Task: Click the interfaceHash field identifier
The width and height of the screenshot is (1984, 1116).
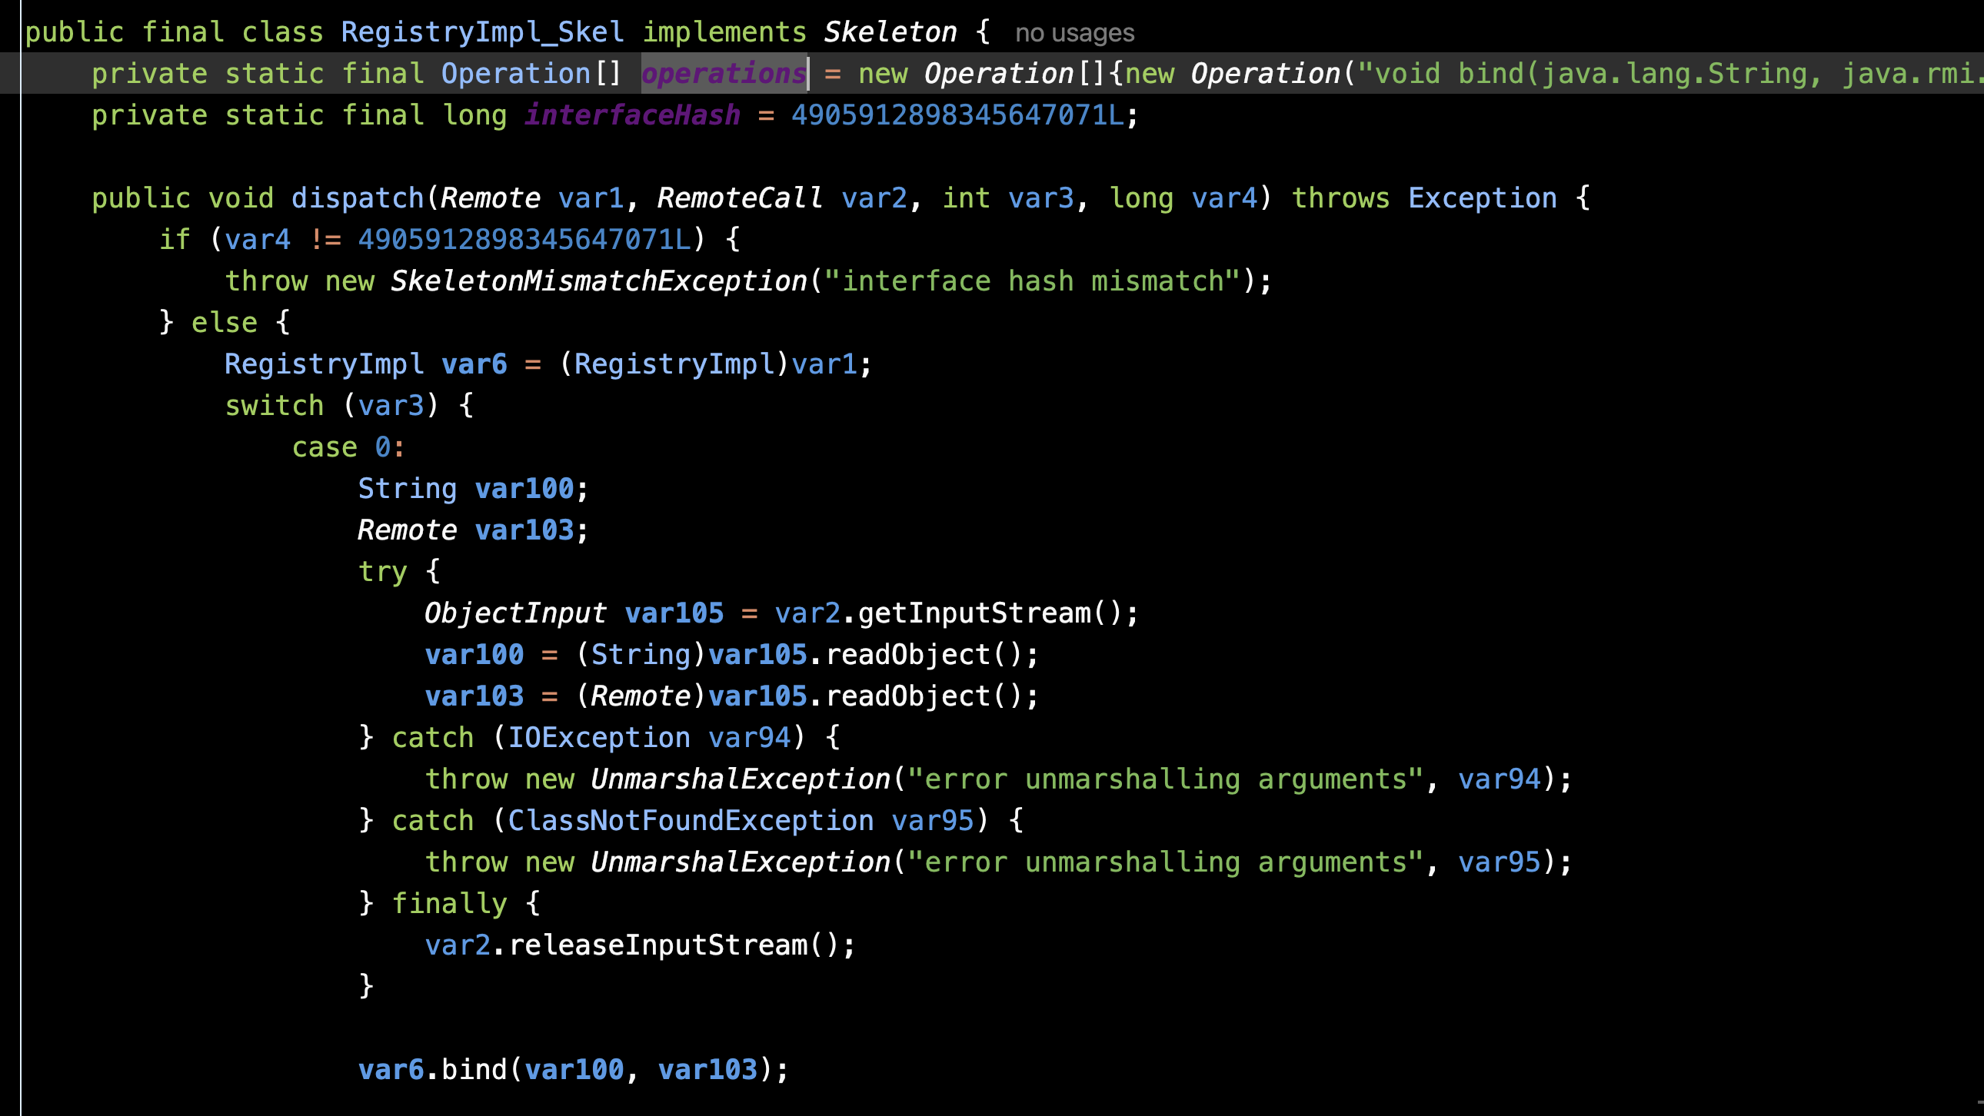Action: coord(632,115)
